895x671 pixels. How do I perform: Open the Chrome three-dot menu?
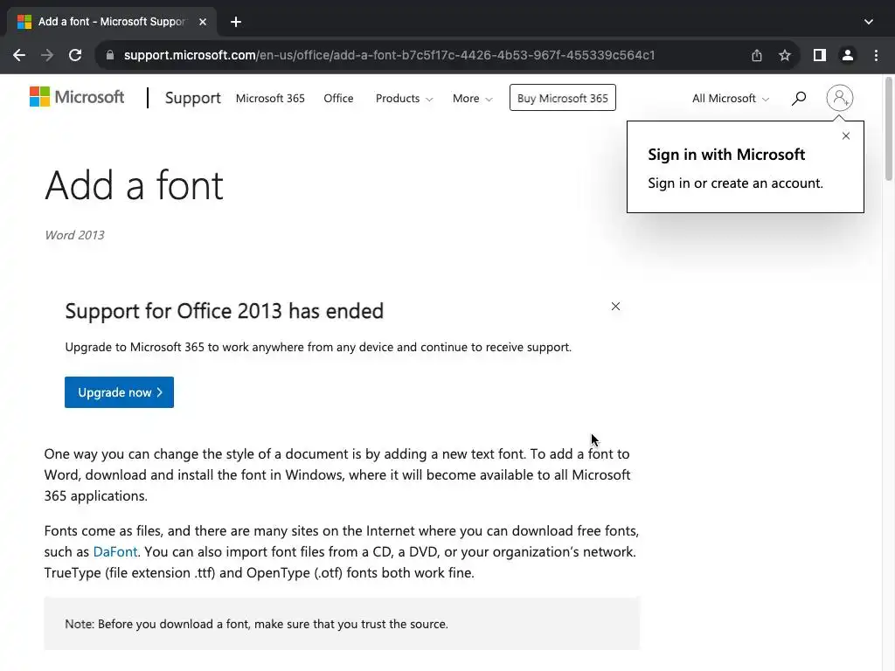point(876,55)
